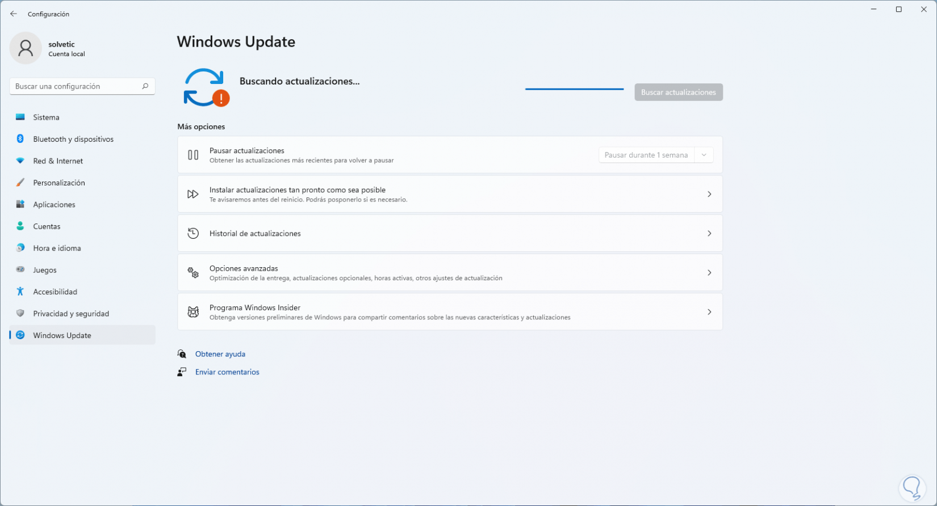Image resolution: width=937 pixels, height=506 pixels.
Task: Open Privacidad y seguridad
Action: 82,314
